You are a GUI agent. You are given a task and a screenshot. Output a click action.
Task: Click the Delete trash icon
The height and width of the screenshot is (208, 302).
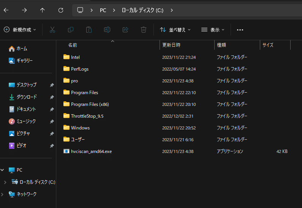(144, 30)
